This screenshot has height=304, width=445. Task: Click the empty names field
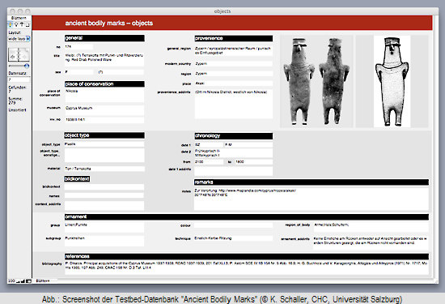tap(104, 195)
